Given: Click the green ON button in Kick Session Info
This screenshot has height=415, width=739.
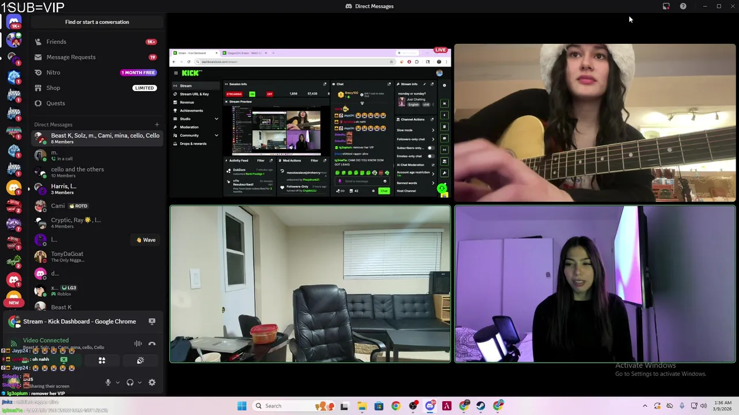Looking at the screenshot, I should (x=252, y=94).
